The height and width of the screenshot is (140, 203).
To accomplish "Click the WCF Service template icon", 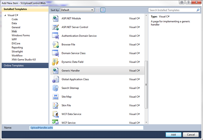I will pyautogui.click(x=55, y=122).
